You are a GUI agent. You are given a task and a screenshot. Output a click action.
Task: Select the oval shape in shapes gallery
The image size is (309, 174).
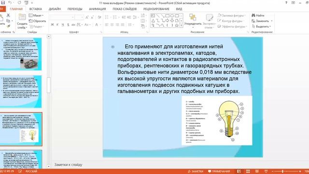tap(172, 16)
